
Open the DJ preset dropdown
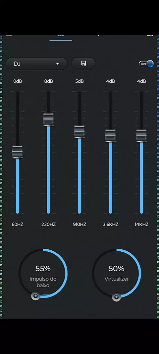pos(36,64)
